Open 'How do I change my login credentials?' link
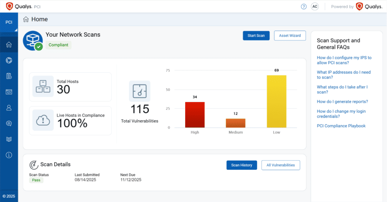387x202 pixels. [341, 114]
